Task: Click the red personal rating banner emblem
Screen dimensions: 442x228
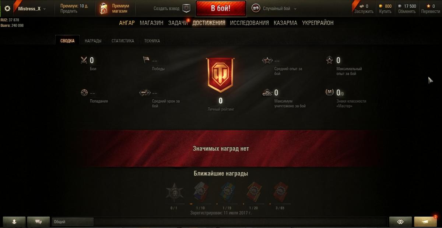Action: (220, 75)
